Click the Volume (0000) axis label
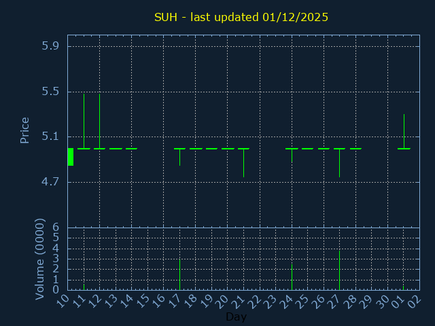The height and width of the screenshot is (326, 435). pos(40,259)
